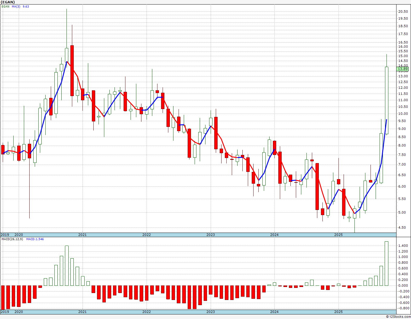411x319 pixels.
Task: Open the 12Stocks.com copyright link
Action: [398, 317]
